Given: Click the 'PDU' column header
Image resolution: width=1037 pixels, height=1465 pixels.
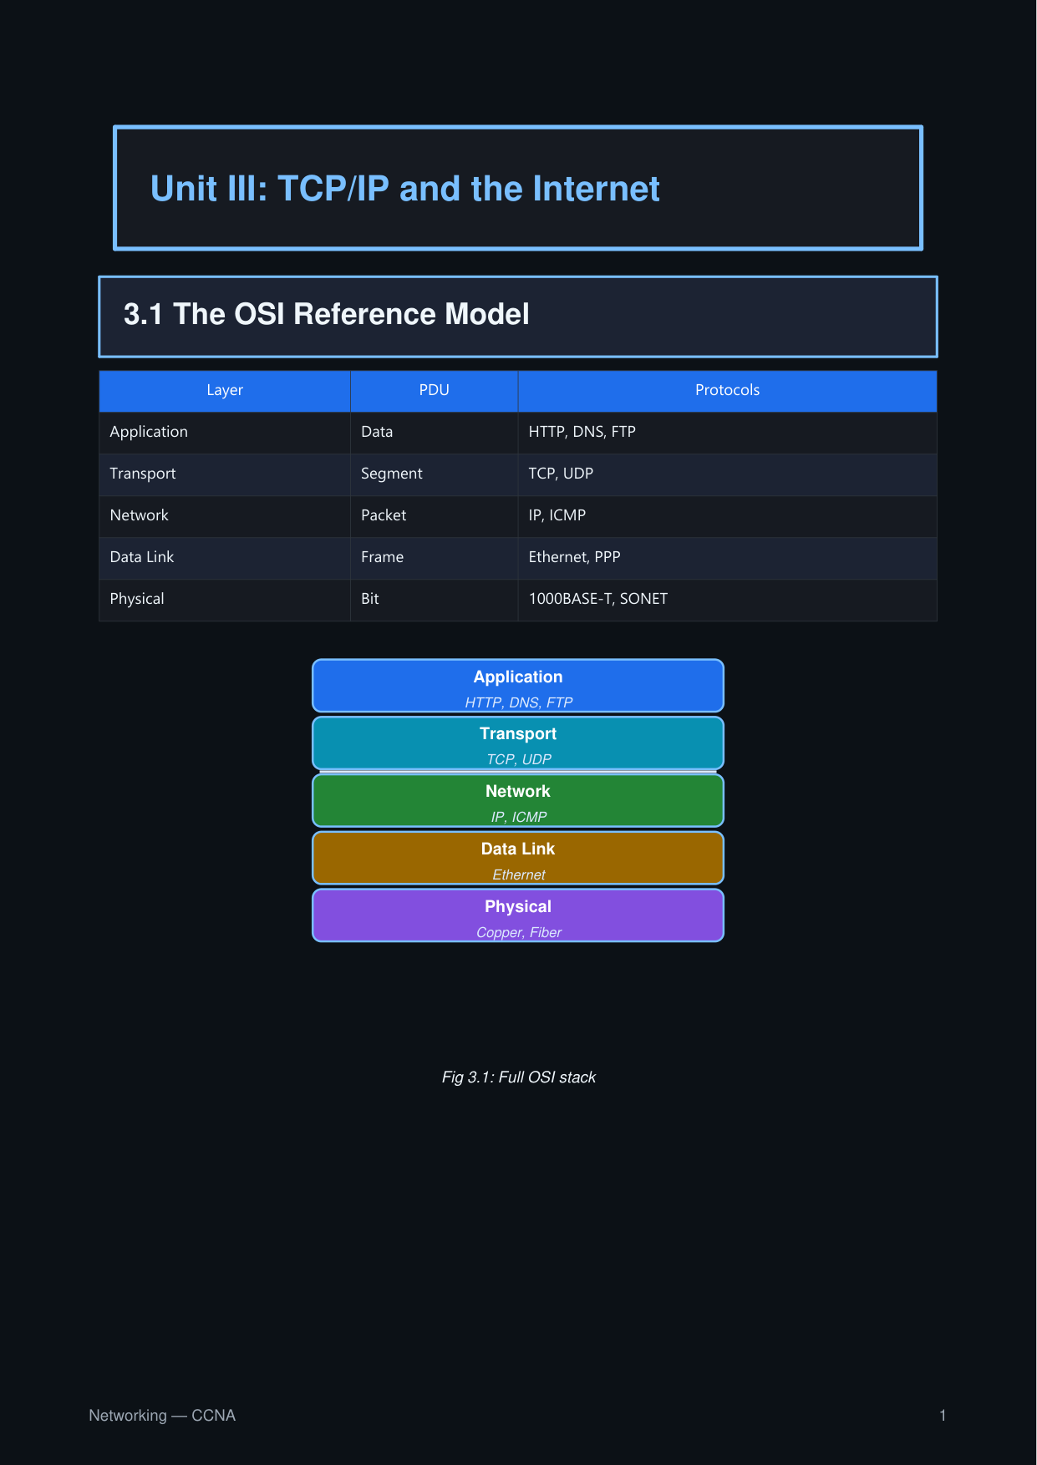Looking at the screenshot, I should click(x=435, y=391).
